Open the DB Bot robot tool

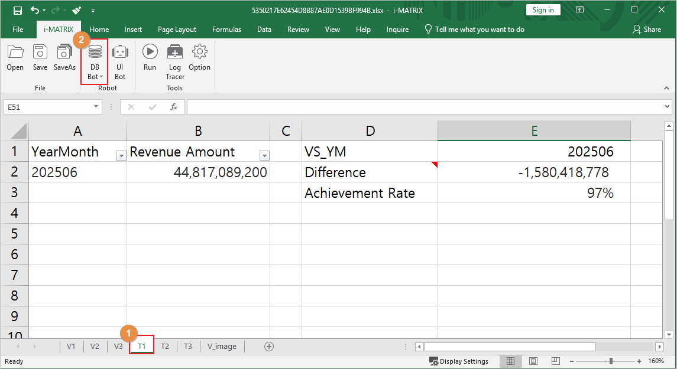point(94,61)
